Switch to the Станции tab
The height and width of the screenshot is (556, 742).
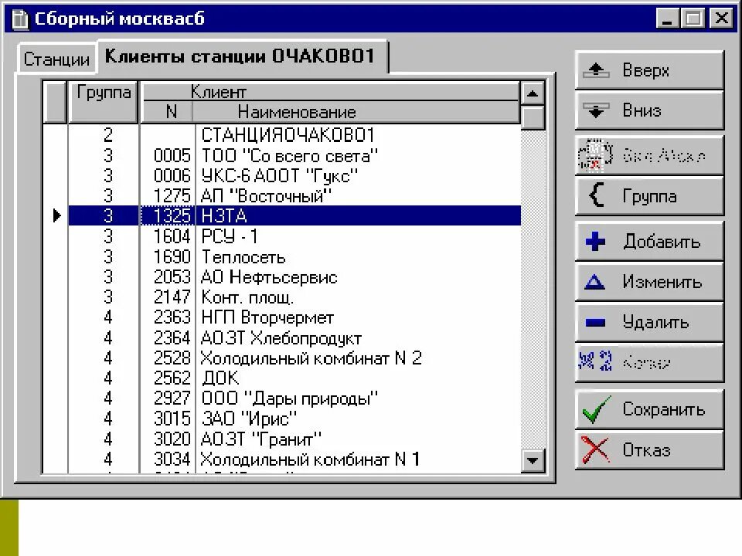(56, 59)
